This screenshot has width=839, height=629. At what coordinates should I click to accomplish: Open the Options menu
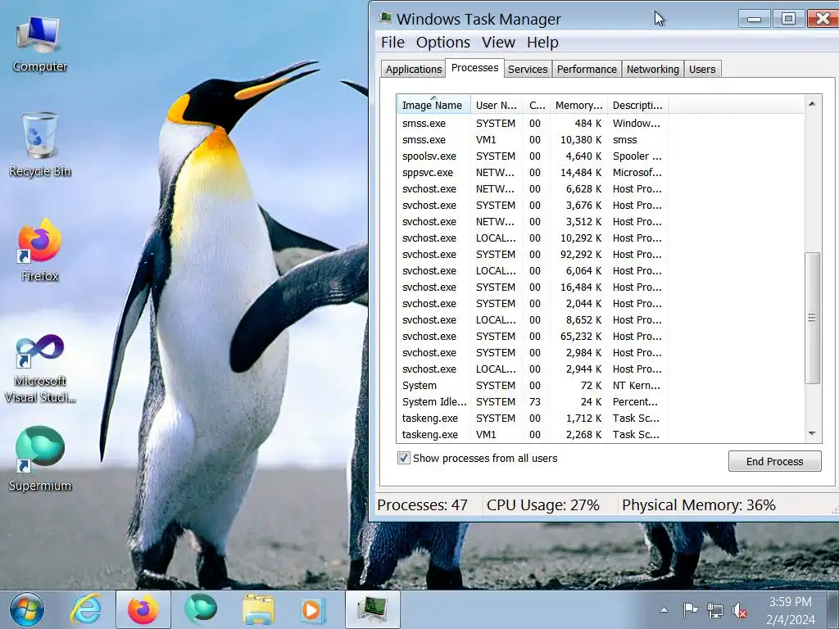[x=443, y=43]
